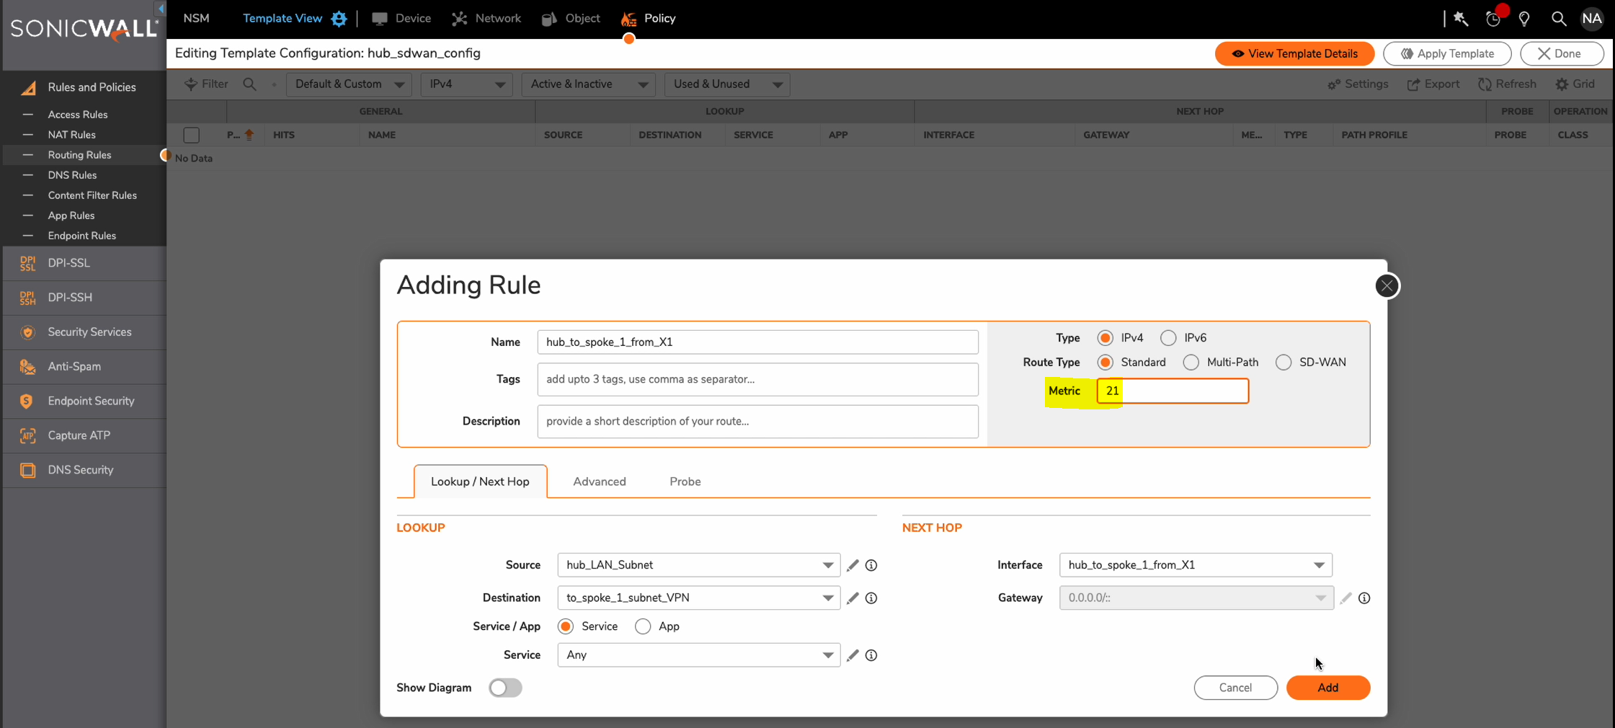
Task: Click the Export toolbar item
Action: [1433, 84]
